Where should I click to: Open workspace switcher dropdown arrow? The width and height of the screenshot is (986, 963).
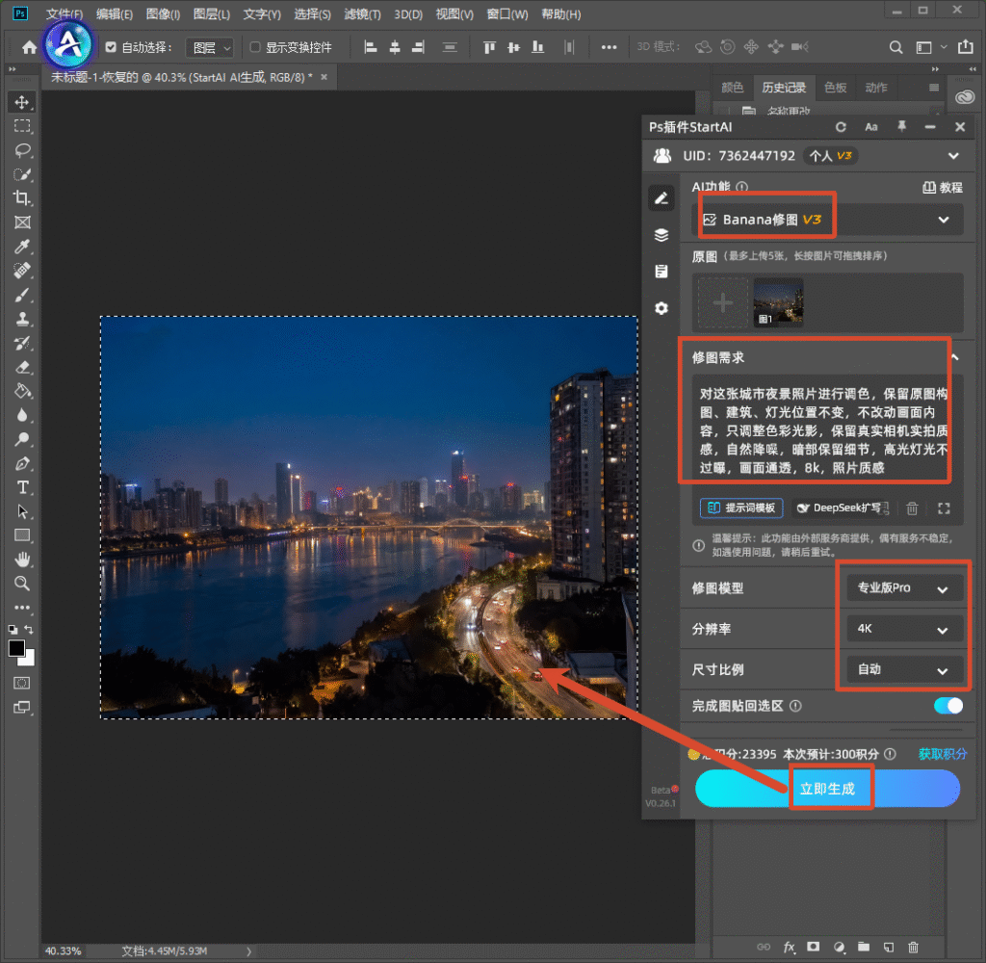(944, 47)
